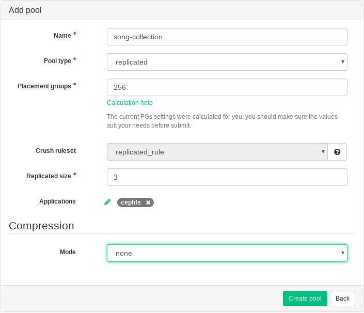The image size is (364, 313).
Task: Click the Name field label
Action: tap(62, 36)
